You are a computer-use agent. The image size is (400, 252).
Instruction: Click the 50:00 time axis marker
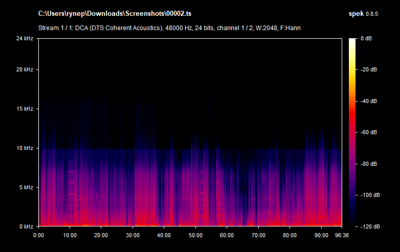195,235
